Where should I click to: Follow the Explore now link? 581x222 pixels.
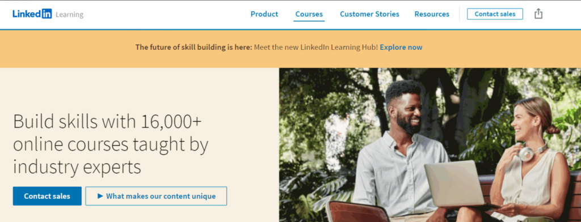(401, 48)
